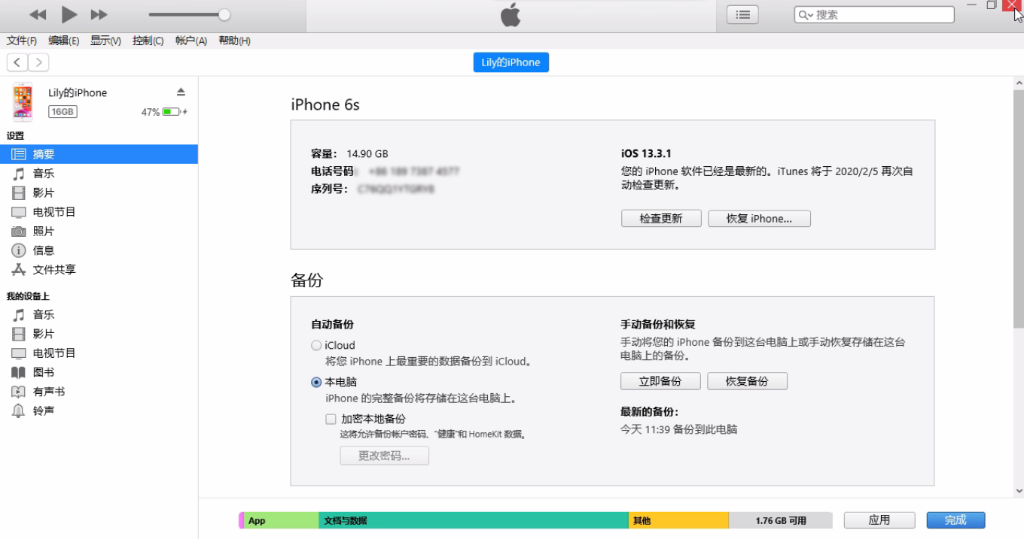
Task: Click the 电视节目 icon under 我的设备上
Action: 19,353
